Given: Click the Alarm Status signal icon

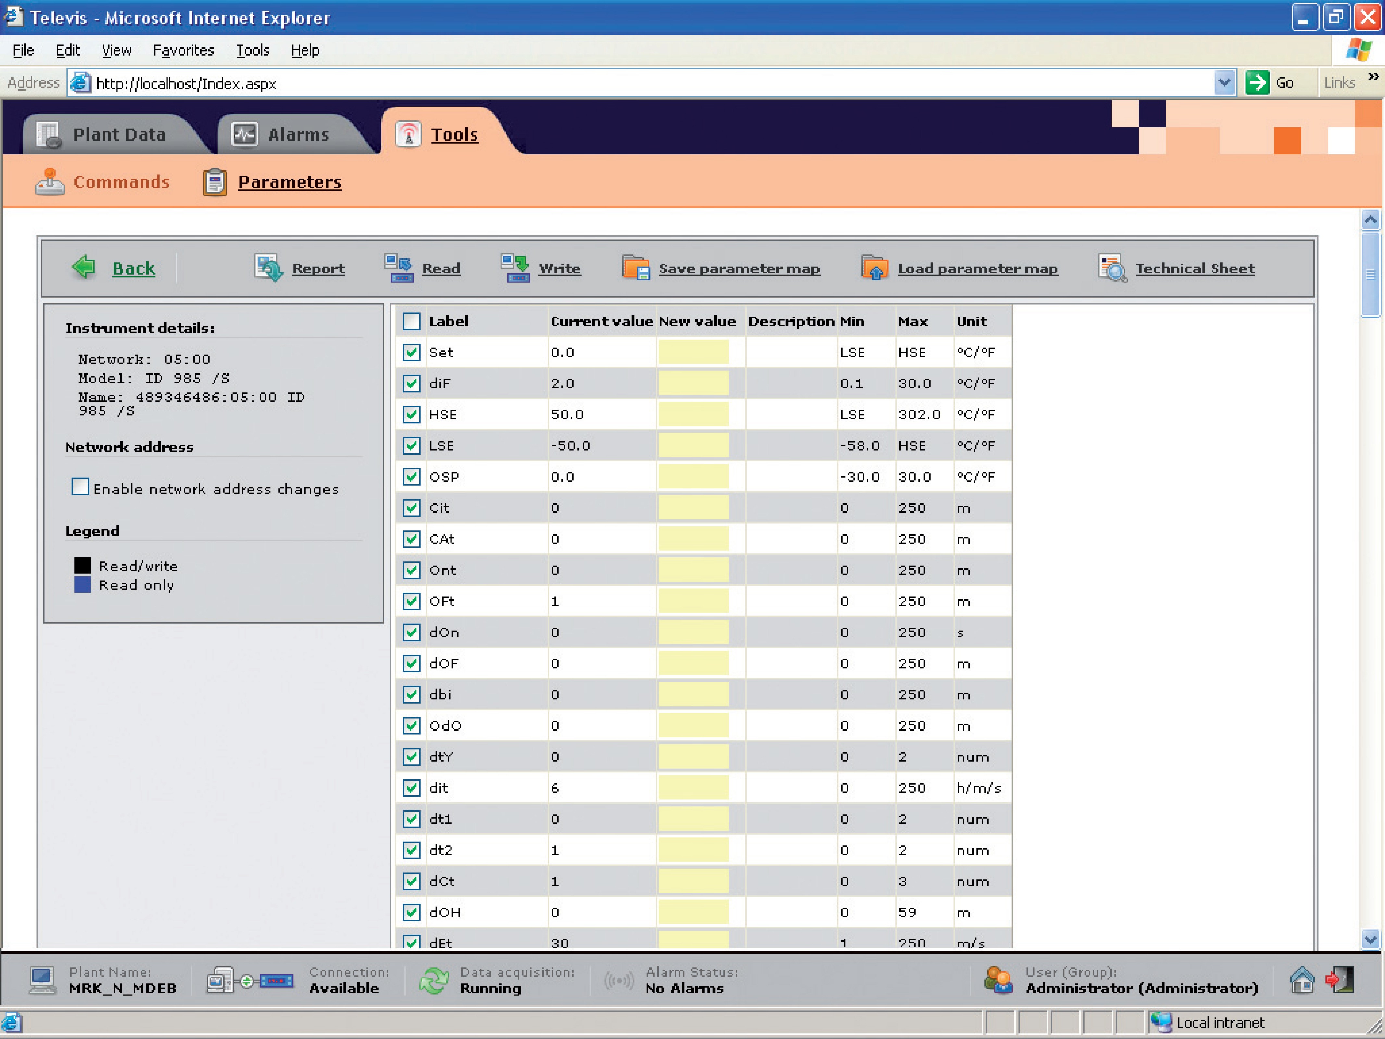Looking at the screenshot, I should click(619, 981).
